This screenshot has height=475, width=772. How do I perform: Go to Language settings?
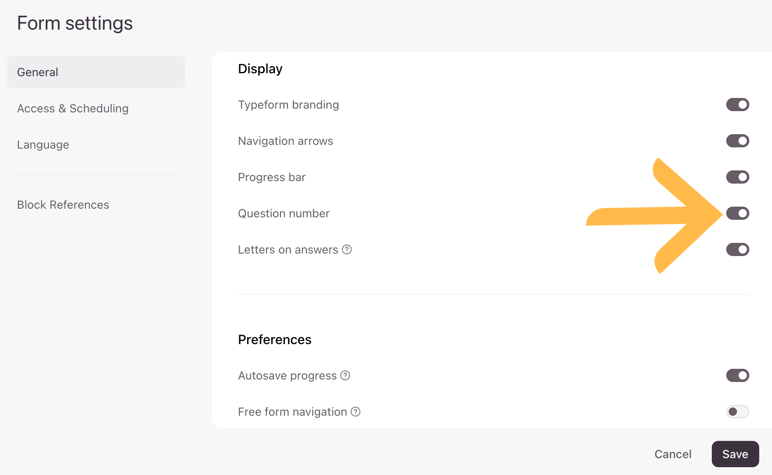[x=43, y=144]
